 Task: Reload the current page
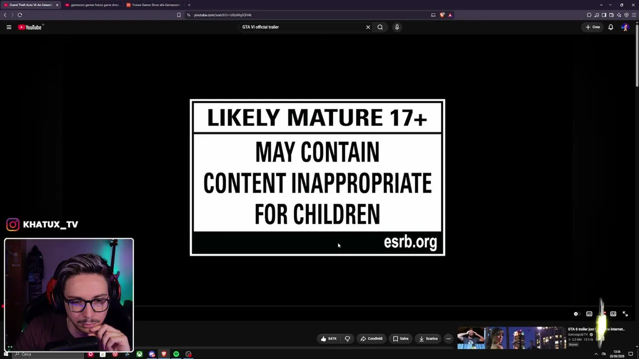[x=20, y=15]
